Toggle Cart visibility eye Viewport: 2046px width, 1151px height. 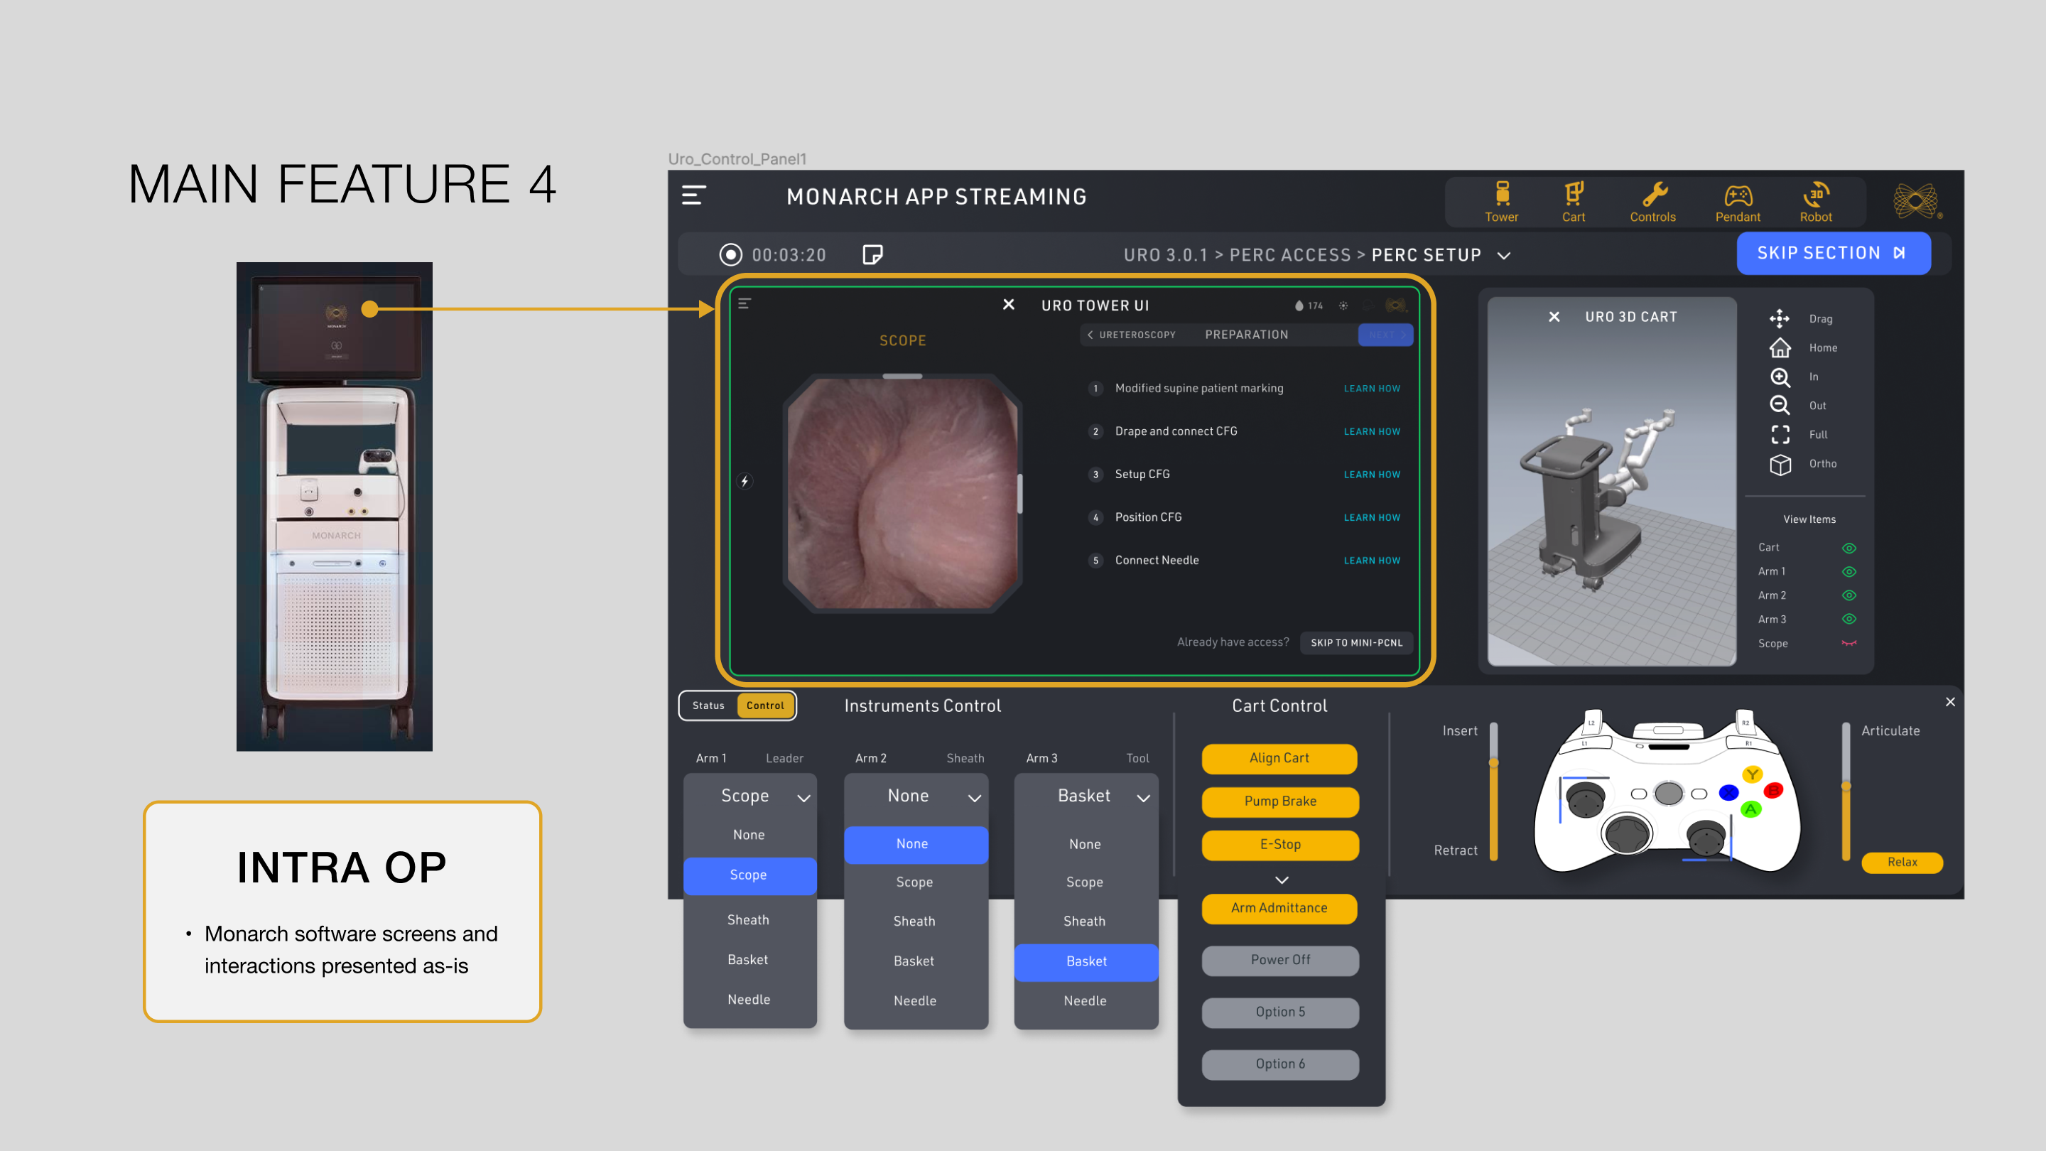(1849, 548)
